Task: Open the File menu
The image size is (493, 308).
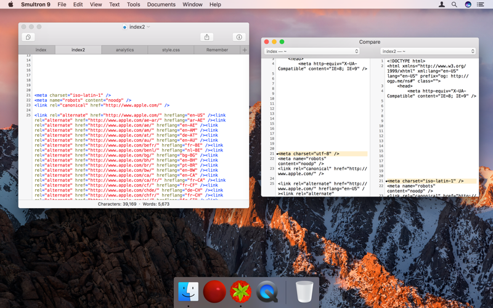Action: click(x=62, y=4)
